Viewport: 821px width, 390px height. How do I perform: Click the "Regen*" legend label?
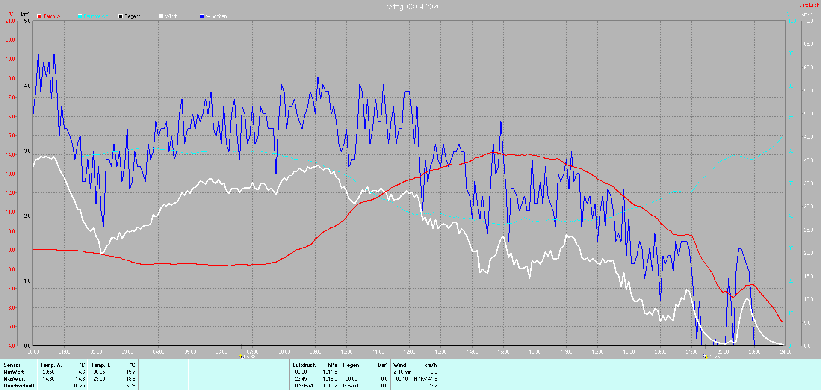click(x=133, y=16)
